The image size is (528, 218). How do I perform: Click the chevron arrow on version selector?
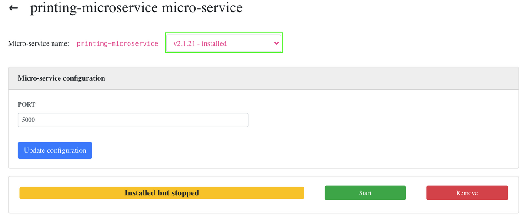click(x=277, y=43)
